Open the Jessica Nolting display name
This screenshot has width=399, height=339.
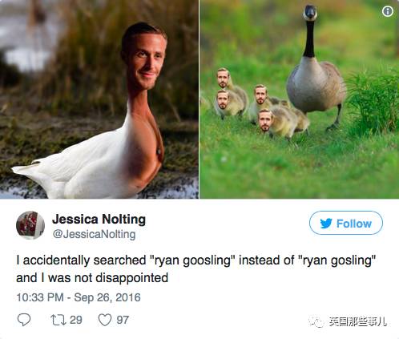tap(99, 220)
